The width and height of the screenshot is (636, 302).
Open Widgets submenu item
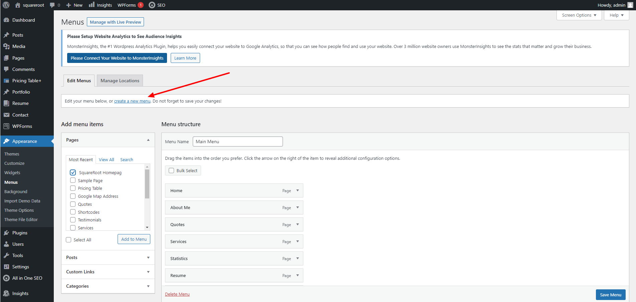(x=12, y=172)
